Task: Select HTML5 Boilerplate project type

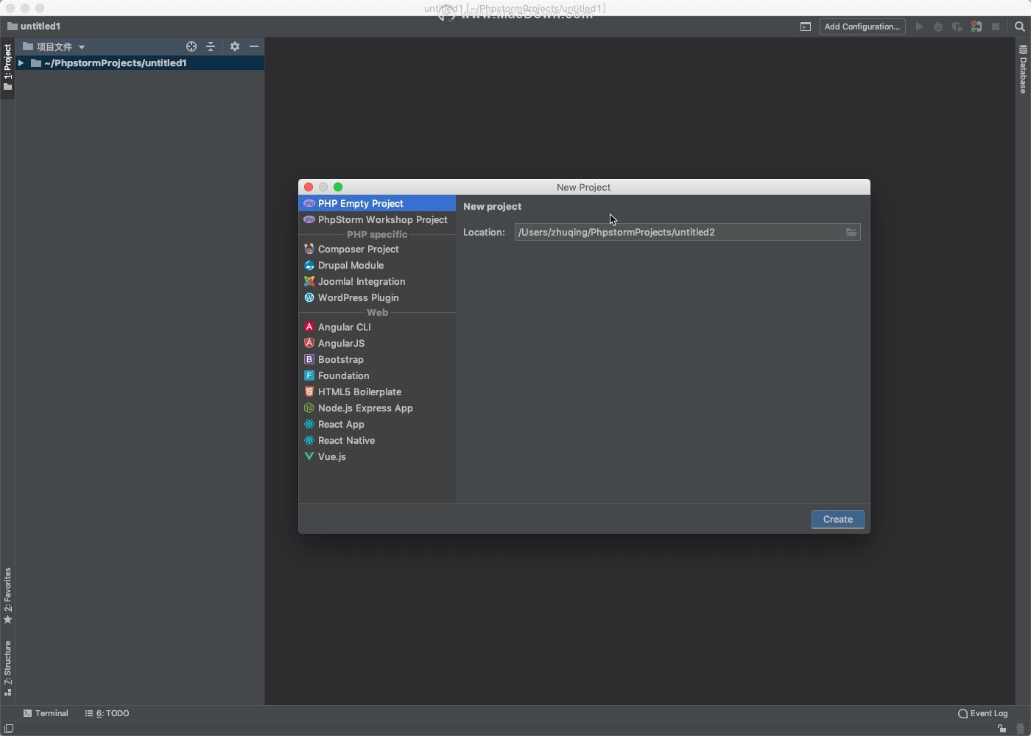Action: (377, 392)
